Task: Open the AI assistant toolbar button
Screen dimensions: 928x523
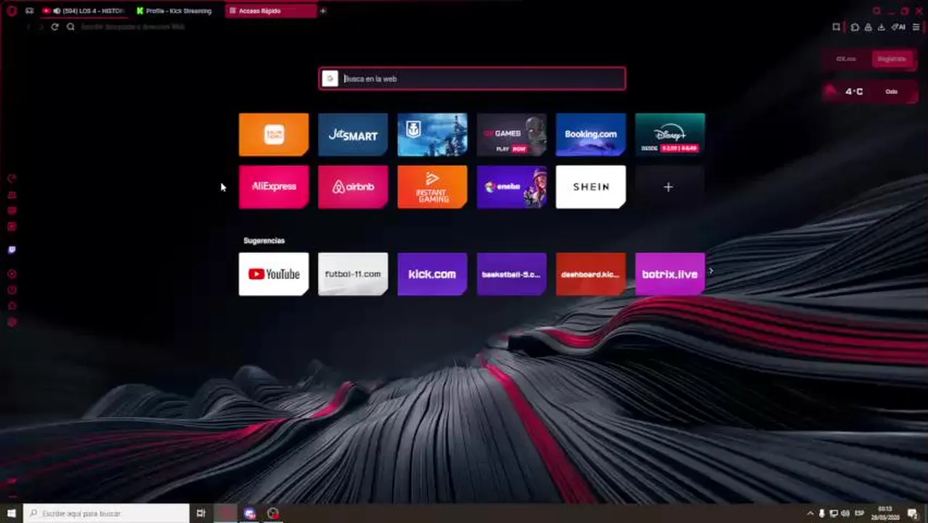Action: pyautogui.click(x=898, y=27)
